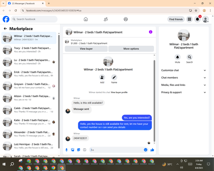214x171 pixels.
Task: Expand Chat members section
Action: click(x=184, y=78)
